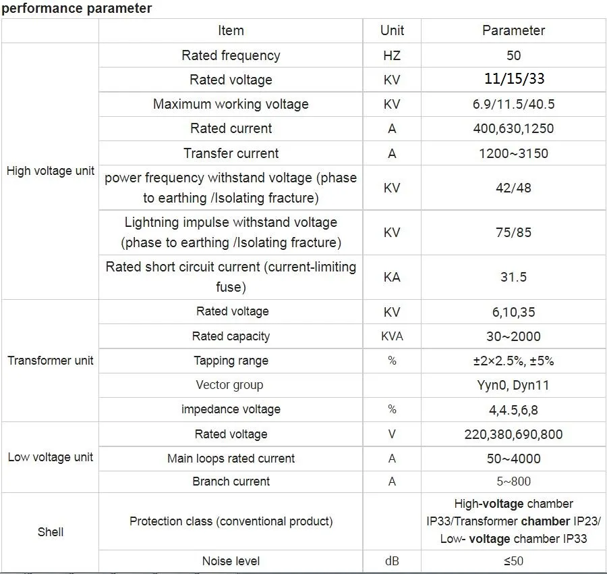This screenshot has width=607, height=574.
Task: Click the 'High voltage unit' row group cell
Action: coord(51,171)
